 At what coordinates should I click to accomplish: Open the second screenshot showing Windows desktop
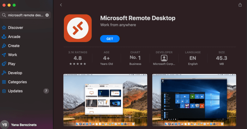[x=194, y=100]
